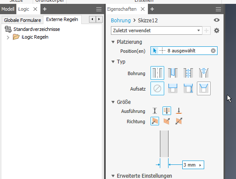
Task: Switch to the iLogic tab
Action: (23, 9)
